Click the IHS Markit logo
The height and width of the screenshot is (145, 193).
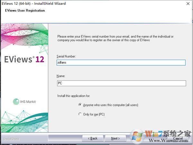[24, 102]
